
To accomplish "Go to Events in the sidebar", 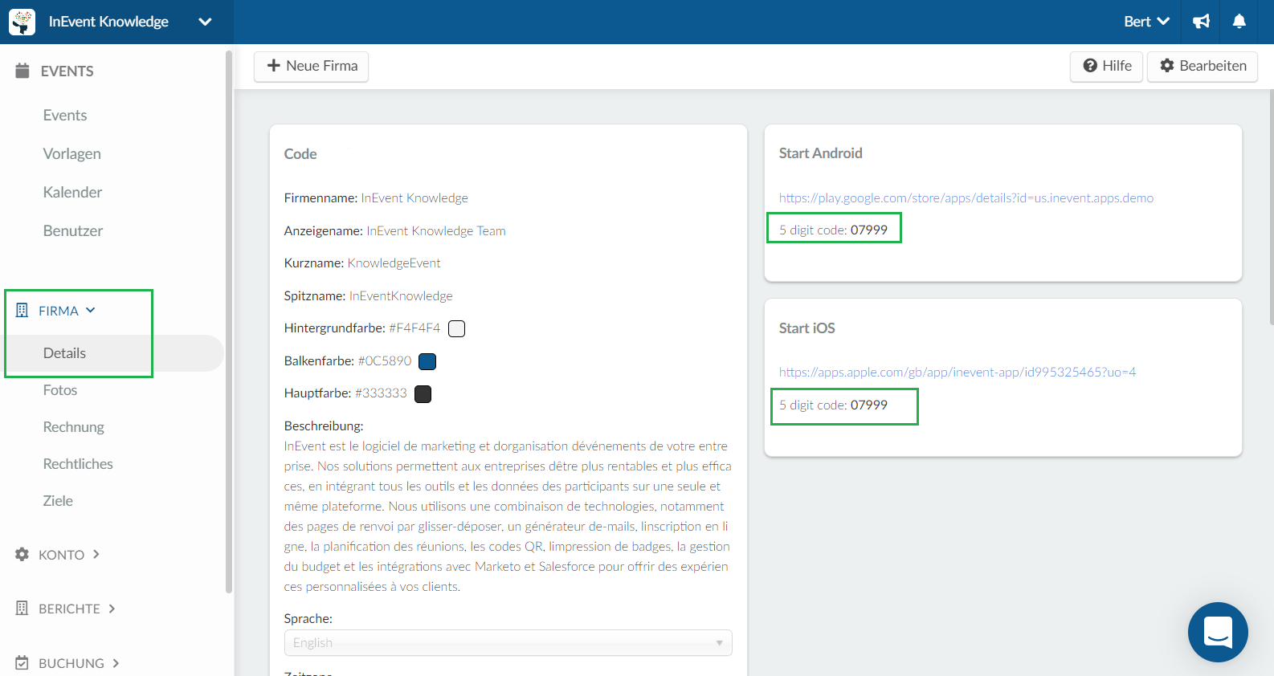I will (65, 115).
